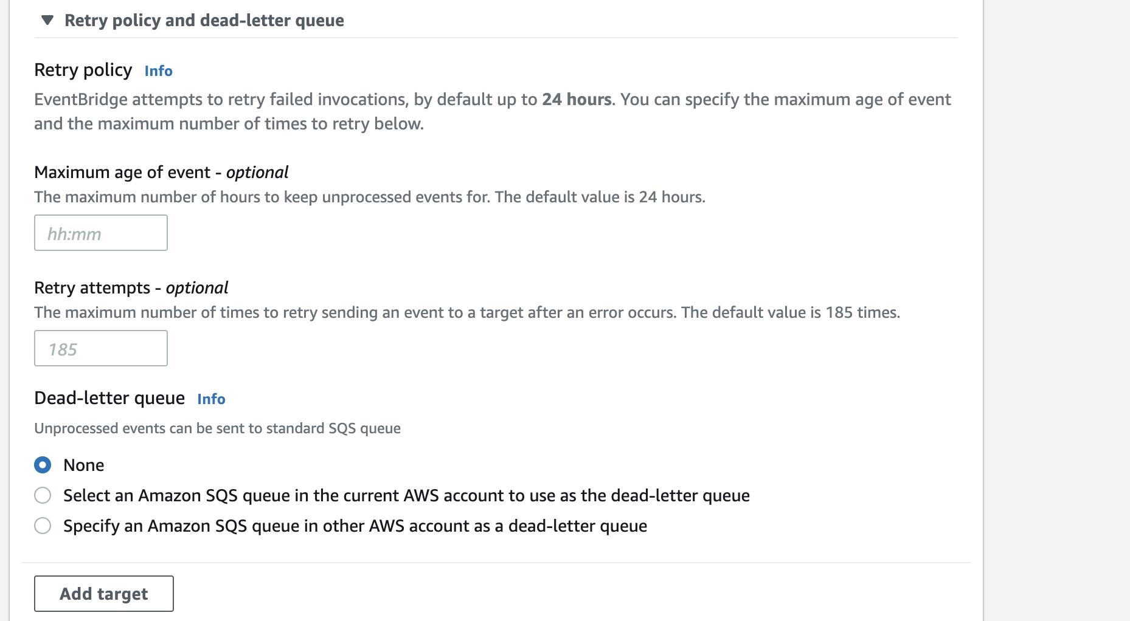Click the 'Select an Amazon SQS queue' label text

click(x=406, y=496)
